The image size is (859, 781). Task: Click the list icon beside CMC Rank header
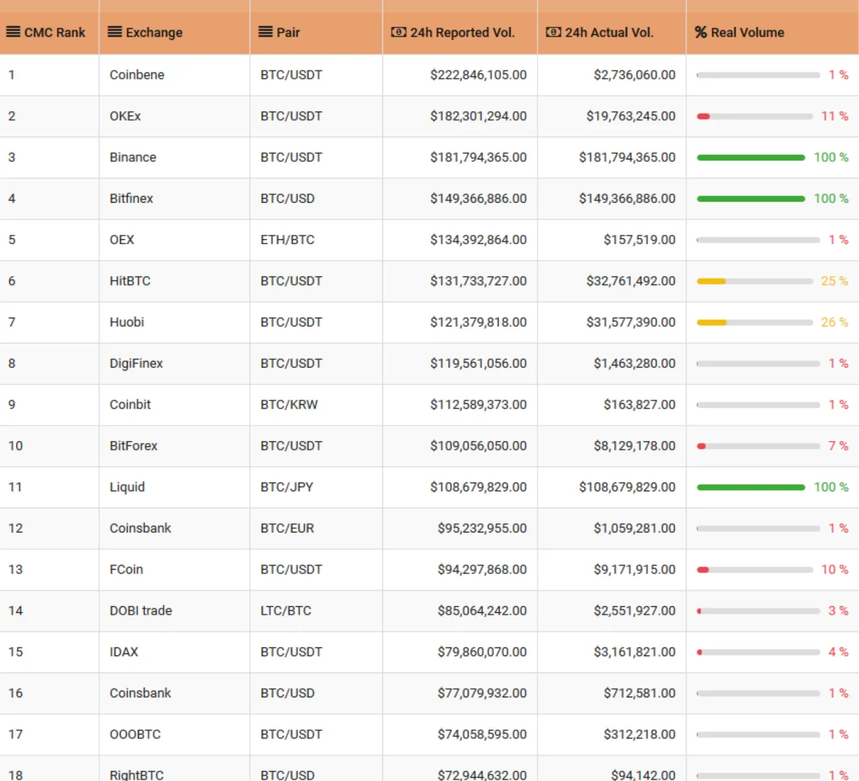coord(13,32)
